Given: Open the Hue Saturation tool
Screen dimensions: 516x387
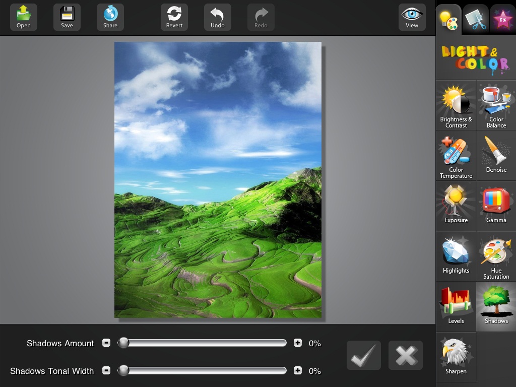Looking at the screenshot, I should coord(496,256).
